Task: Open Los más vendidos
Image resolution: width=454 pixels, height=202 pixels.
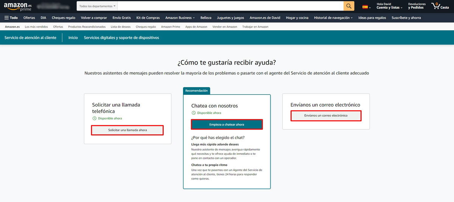Action: point(36,27)
